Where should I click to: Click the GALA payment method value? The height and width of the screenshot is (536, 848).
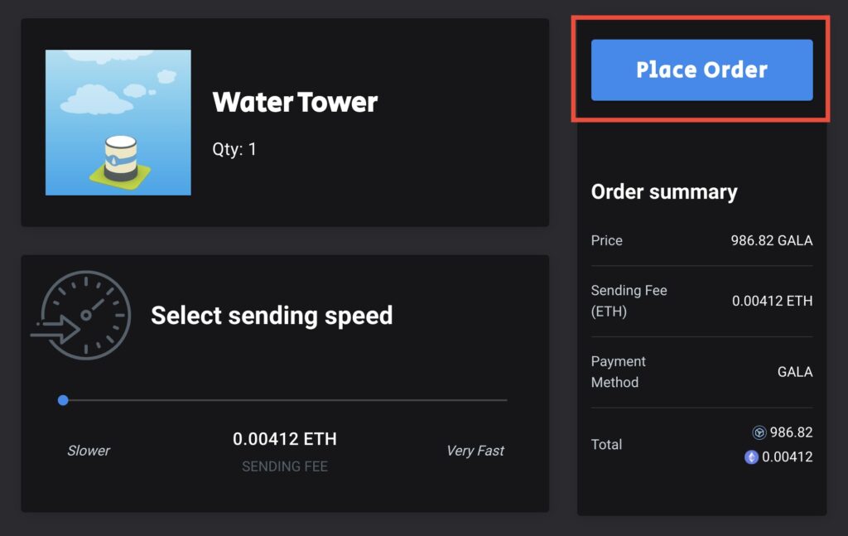click(795, 372)
